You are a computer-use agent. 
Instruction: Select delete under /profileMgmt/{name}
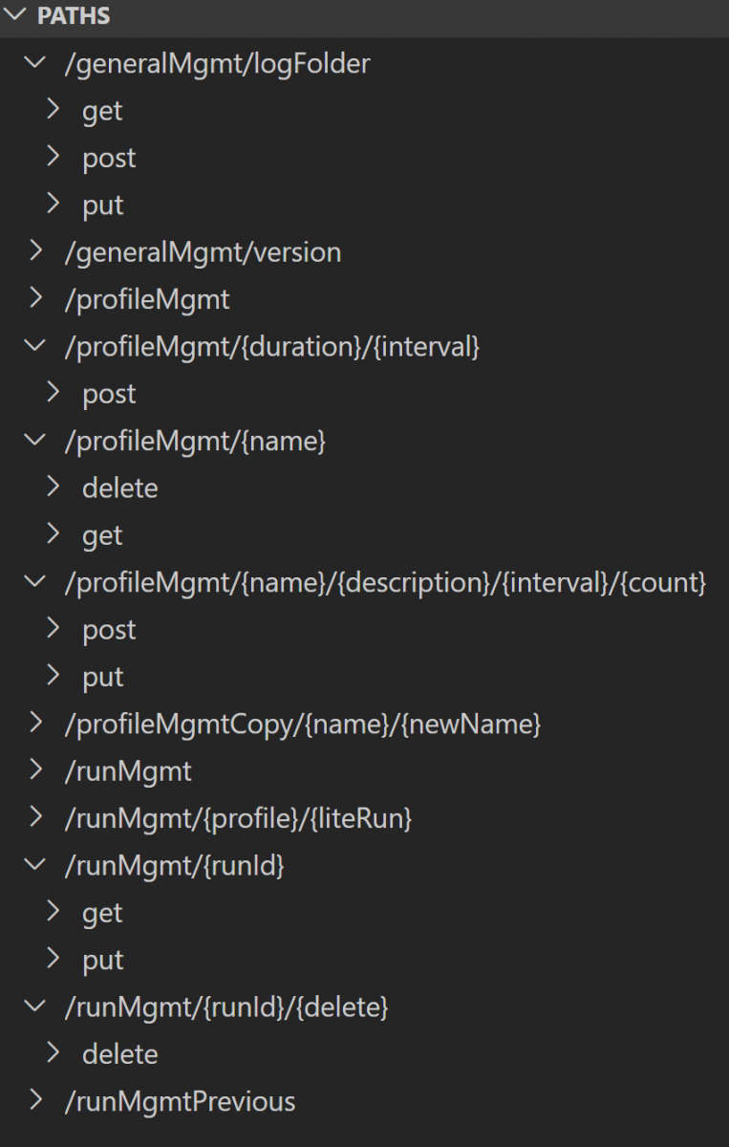tap(119, 488)
